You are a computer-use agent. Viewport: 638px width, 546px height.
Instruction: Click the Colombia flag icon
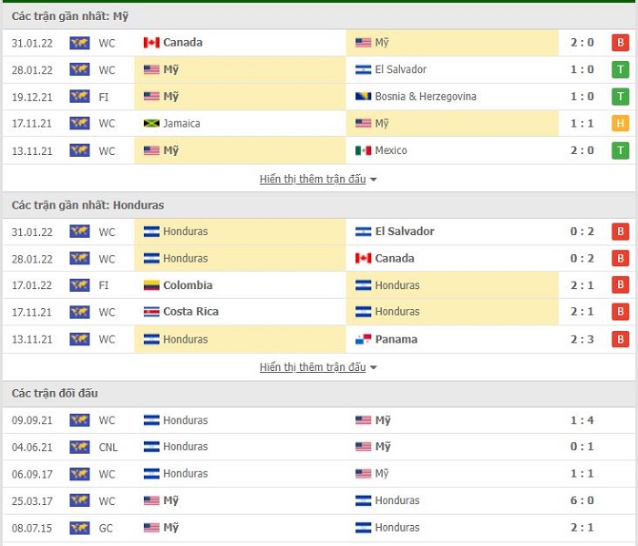151,285
